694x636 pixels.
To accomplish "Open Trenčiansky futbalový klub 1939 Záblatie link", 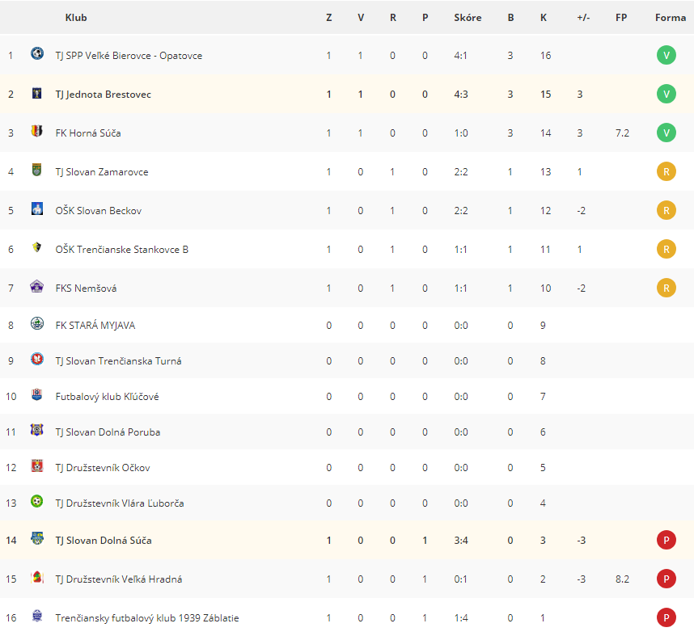I will click(147, 618).
